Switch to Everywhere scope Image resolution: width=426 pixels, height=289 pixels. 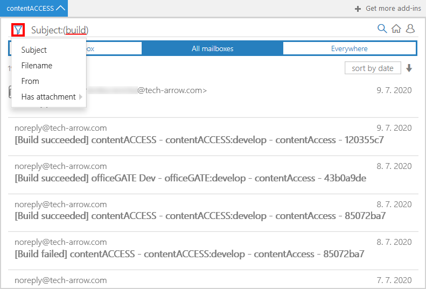[349, 48]
